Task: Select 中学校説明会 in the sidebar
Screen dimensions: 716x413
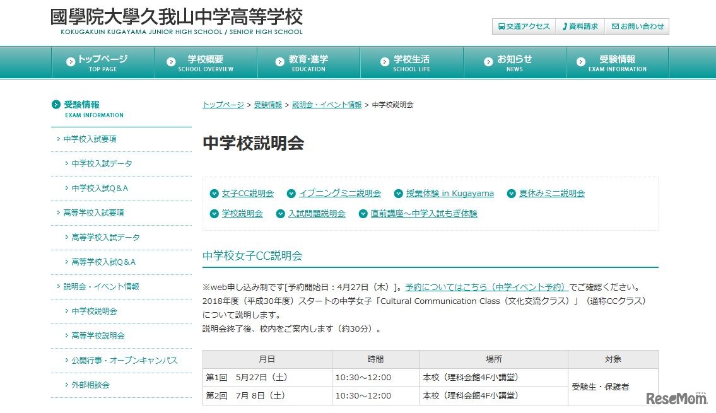Action: 95,311
